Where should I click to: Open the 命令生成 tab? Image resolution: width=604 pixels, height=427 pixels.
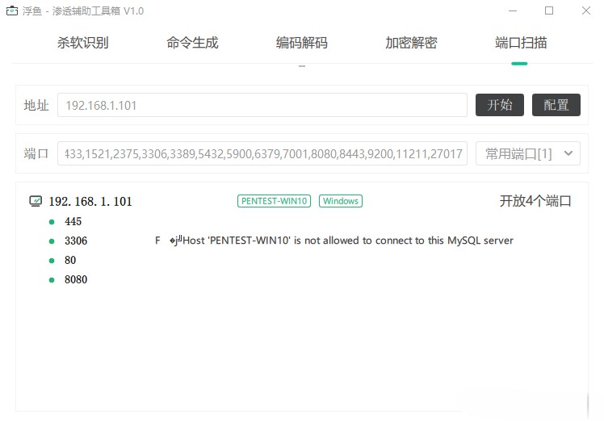click(x=192, y=43)
